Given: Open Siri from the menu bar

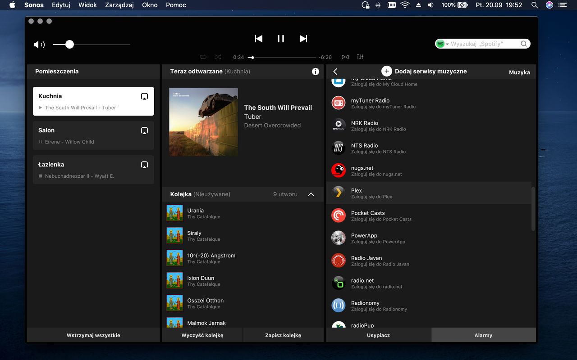Looking at the screenshot, I should coord(550,5).
